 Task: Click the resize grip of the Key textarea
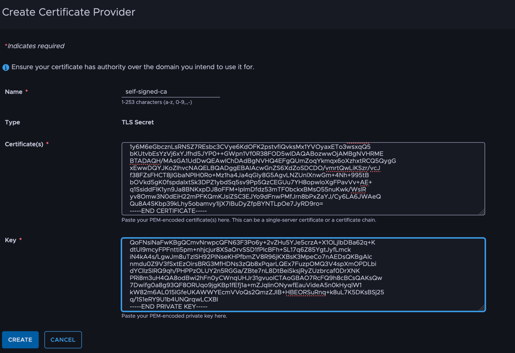[482, 308]
